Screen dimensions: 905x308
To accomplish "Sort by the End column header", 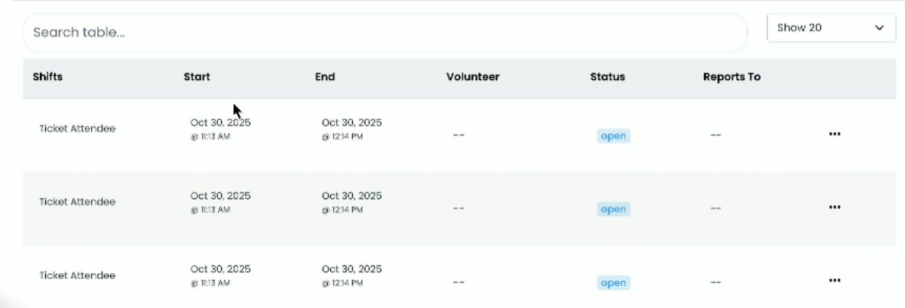I will pyautogui.click(x=325, y=77).
